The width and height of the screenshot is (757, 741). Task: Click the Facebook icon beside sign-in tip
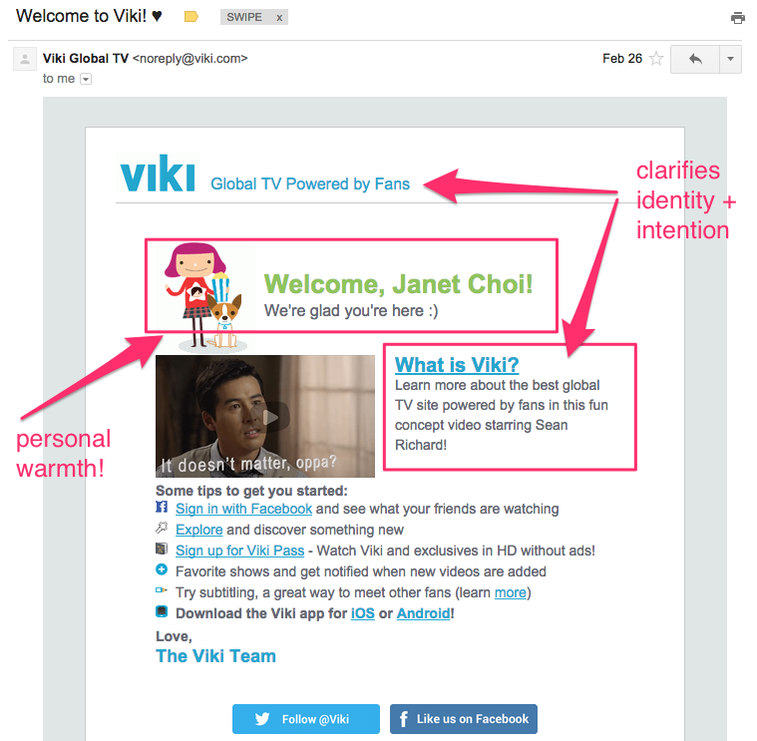tap(162, 507)
